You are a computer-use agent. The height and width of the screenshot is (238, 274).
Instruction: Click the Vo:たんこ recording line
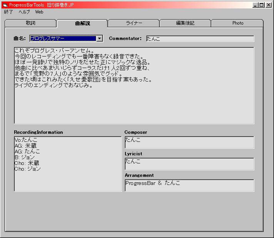[26, 140]
